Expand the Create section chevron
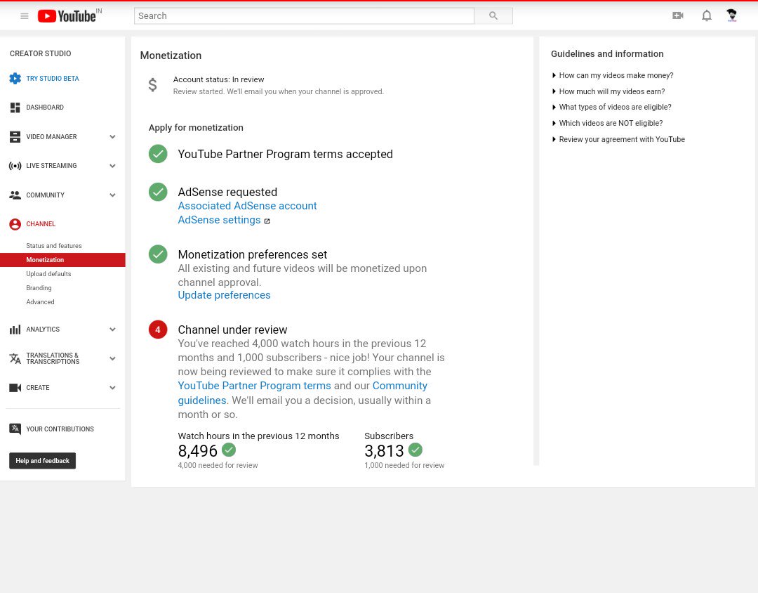 point(112,388)
